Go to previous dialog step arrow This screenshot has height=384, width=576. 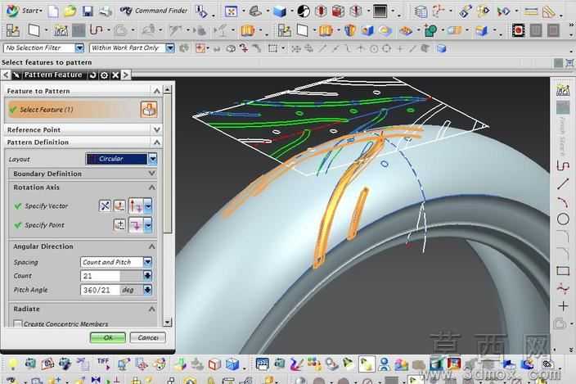coord(6,75)
